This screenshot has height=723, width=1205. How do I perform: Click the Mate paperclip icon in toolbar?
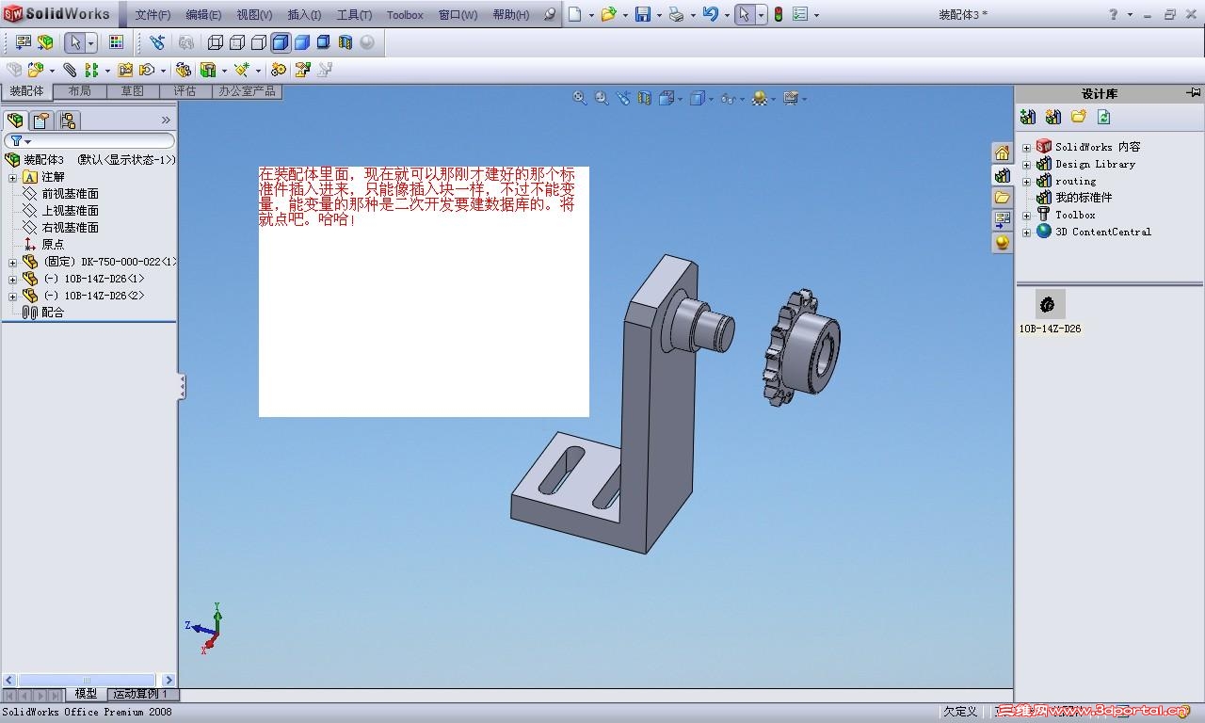(70, 70)
